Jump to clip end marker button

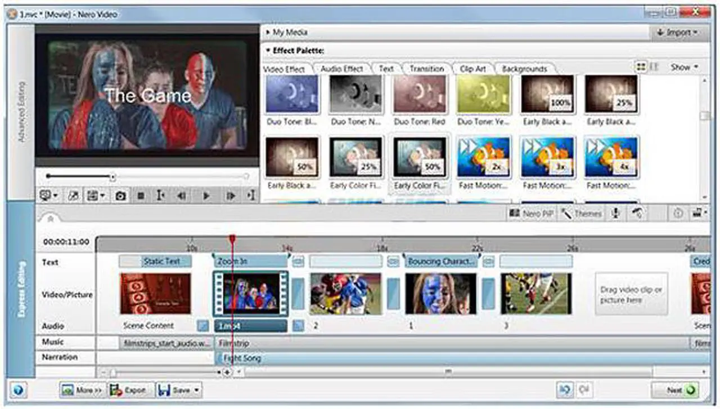point(251,196)
